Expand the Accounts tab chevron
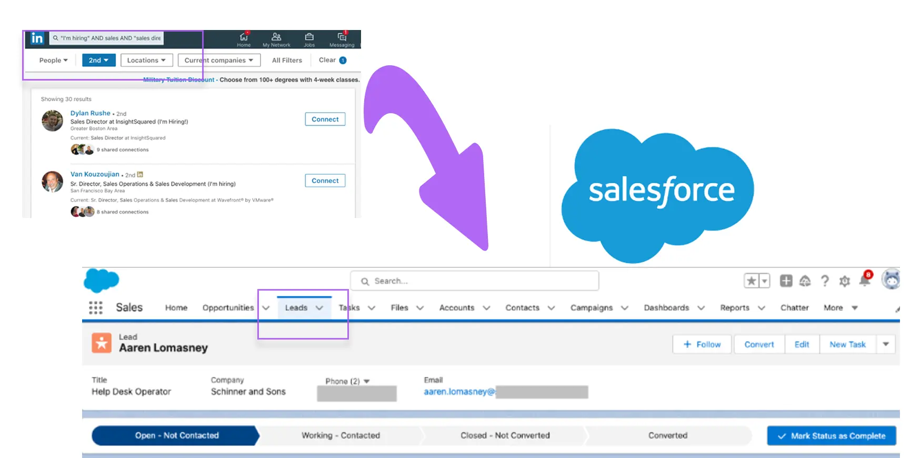911x458 pixels. 486,308
